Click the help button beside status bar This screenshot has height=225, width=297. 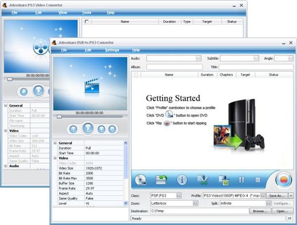click(290, 219)
